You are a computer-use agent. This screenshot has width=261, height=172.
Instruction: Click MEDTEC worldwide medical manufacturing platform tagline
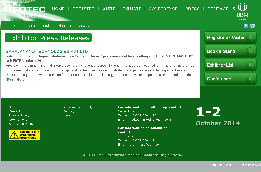(x=132, y=155)
